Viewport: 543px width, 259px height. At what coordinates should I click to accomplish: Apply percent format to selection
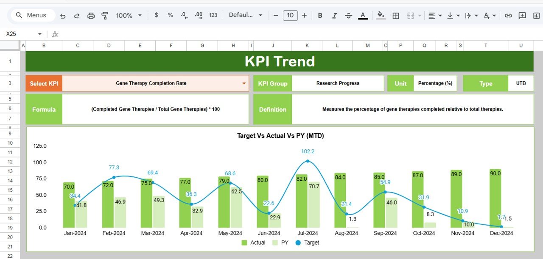coord(170,15)
